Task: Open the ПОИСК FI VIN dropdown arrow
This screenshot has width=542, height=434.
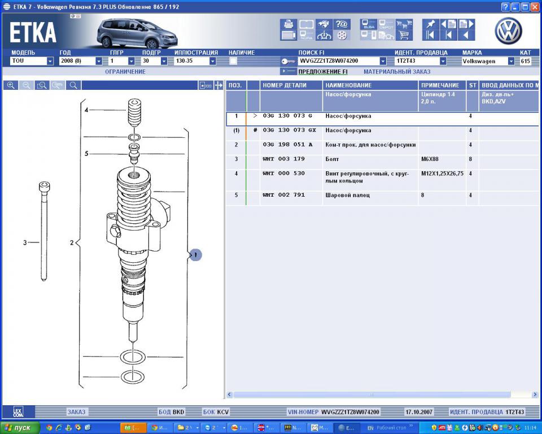Action: [383, 61]
